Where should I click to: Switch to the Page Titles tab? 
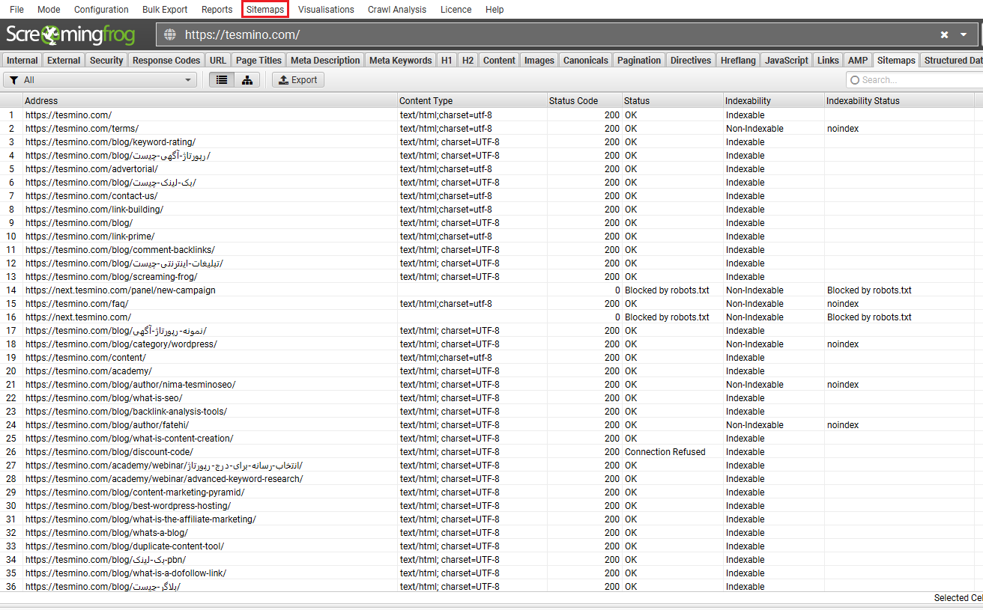click(258, 61)
